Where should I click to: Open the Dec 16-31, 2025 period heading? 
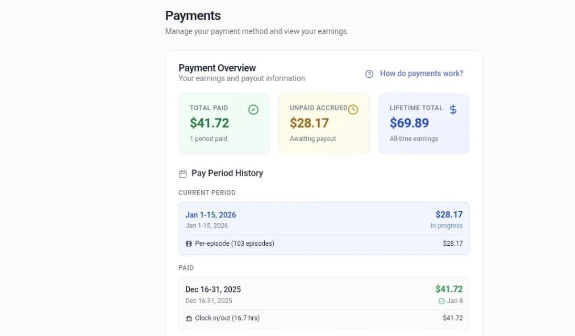(213, 289)
